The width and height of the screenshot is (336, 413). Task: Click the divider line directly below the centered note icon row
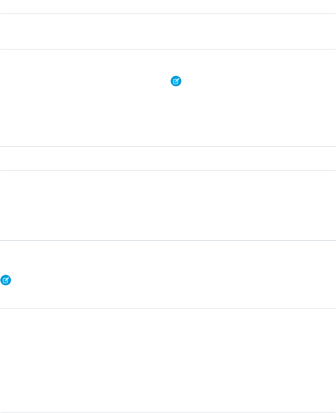tap(168, 146)
